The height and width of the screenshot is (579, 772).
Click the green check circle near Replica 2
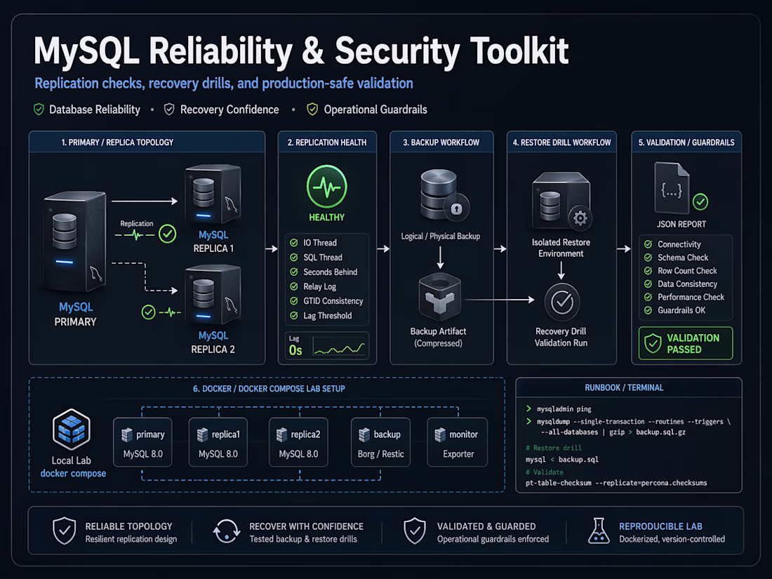[x=148, y=312]
